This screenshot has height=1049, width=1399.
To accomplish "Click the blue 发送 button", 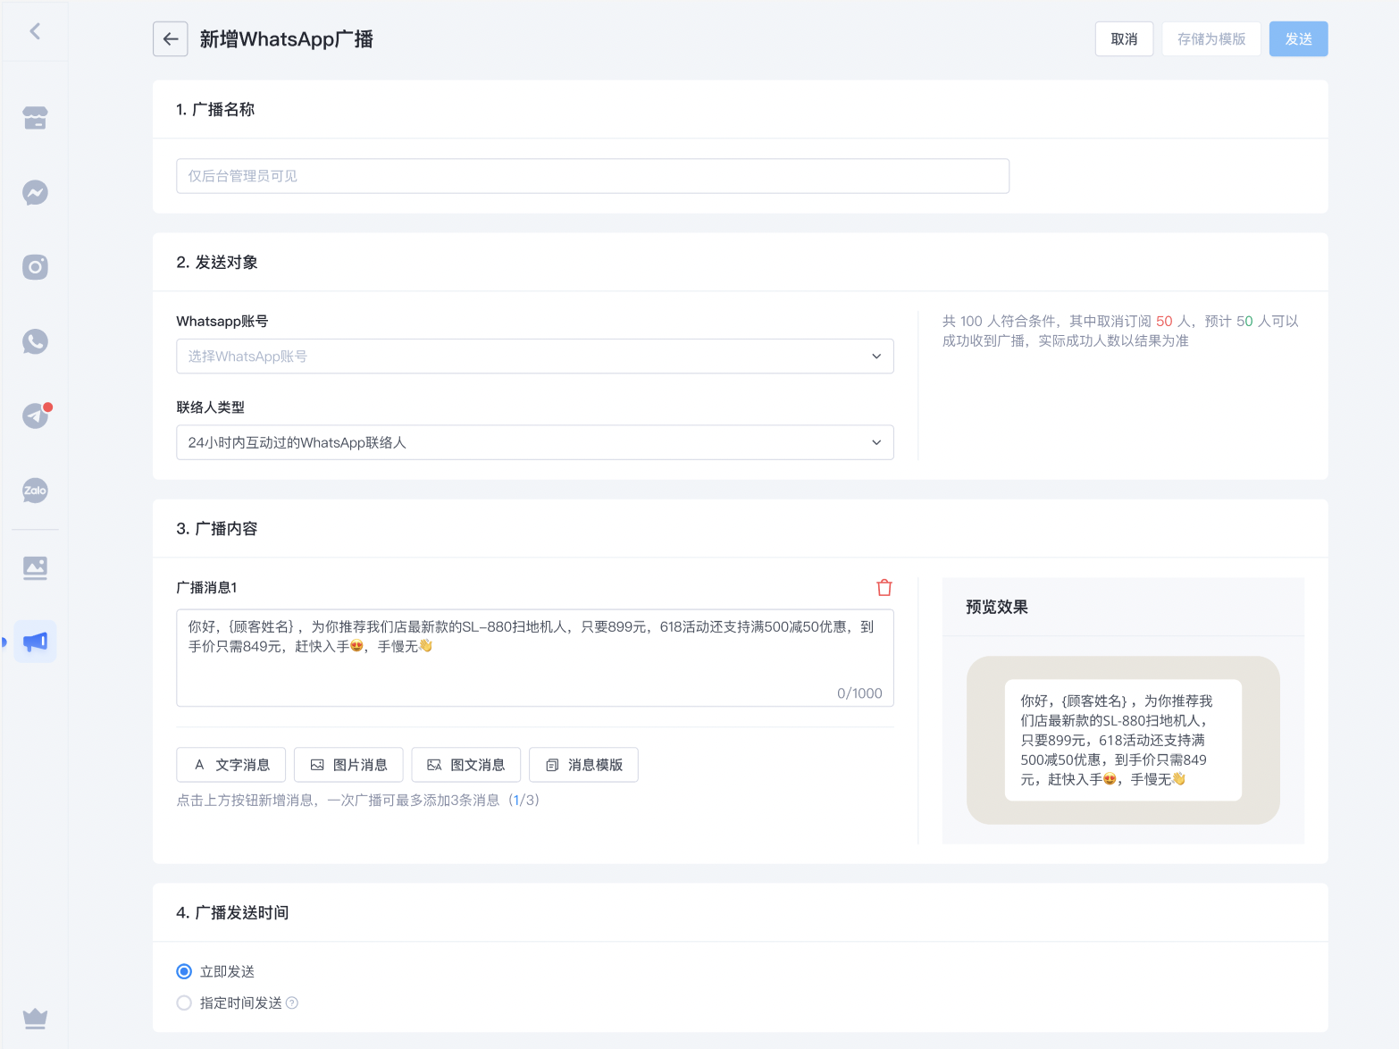I will click(x=1299, y=39).
